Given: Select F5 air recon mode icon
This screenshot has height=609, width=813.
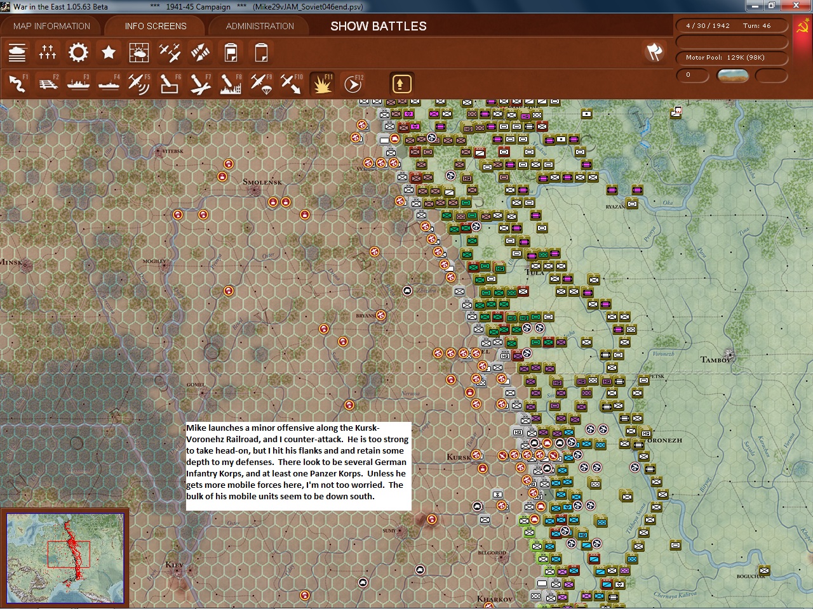Looking at the screenshot, I should [x=139, y=84].
